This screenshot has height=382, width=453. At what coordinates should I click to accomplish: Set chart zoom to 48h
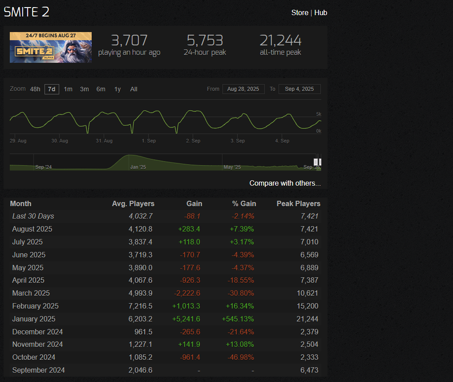pos(35,89)
